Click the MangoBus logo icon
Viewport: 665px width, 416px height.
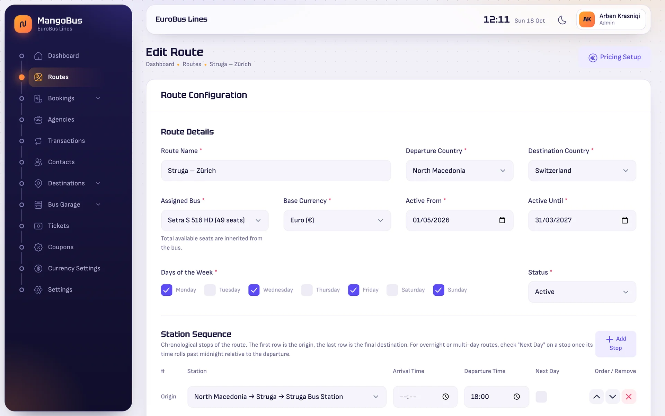(x=23, y=24)
